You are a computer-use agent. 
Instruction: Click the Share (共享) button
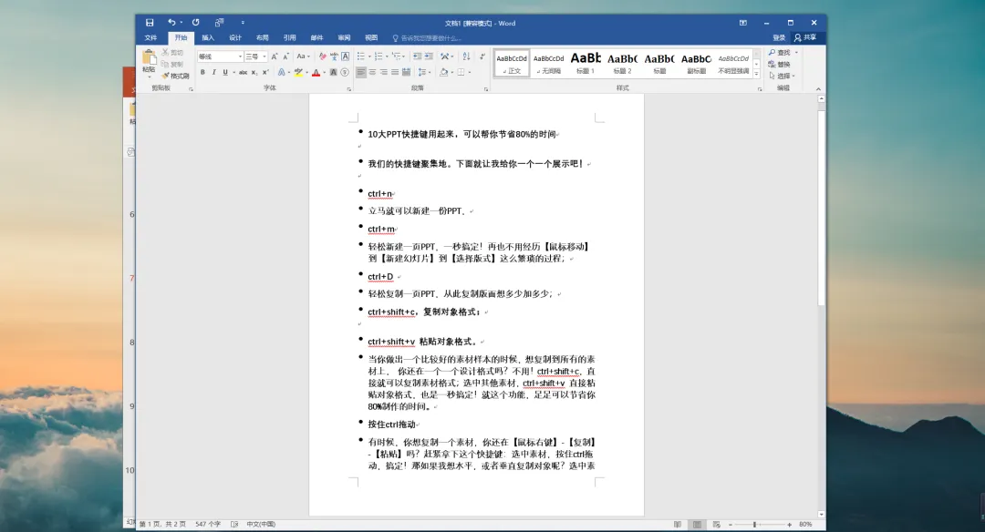click(x=805, y=37)
